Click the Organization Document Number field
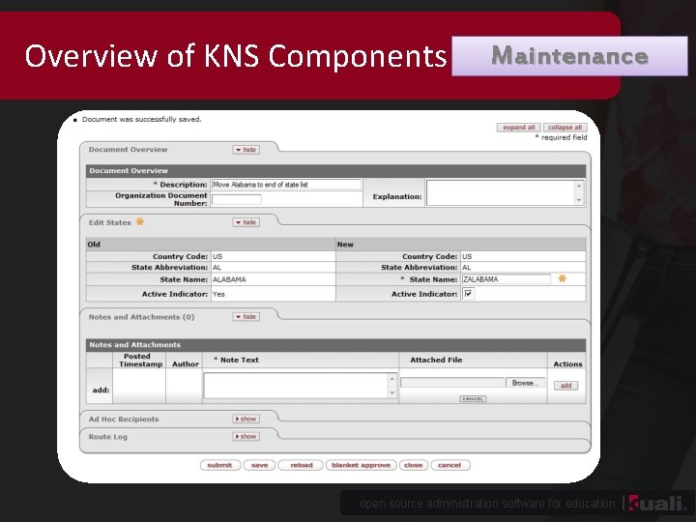 pos(237,199)
